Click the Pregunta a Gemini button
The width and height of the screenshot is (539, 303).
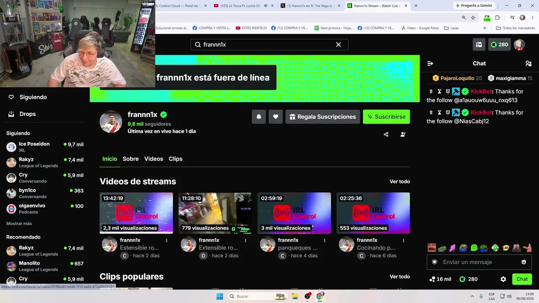pyautogui.click(x=474, y=5)
